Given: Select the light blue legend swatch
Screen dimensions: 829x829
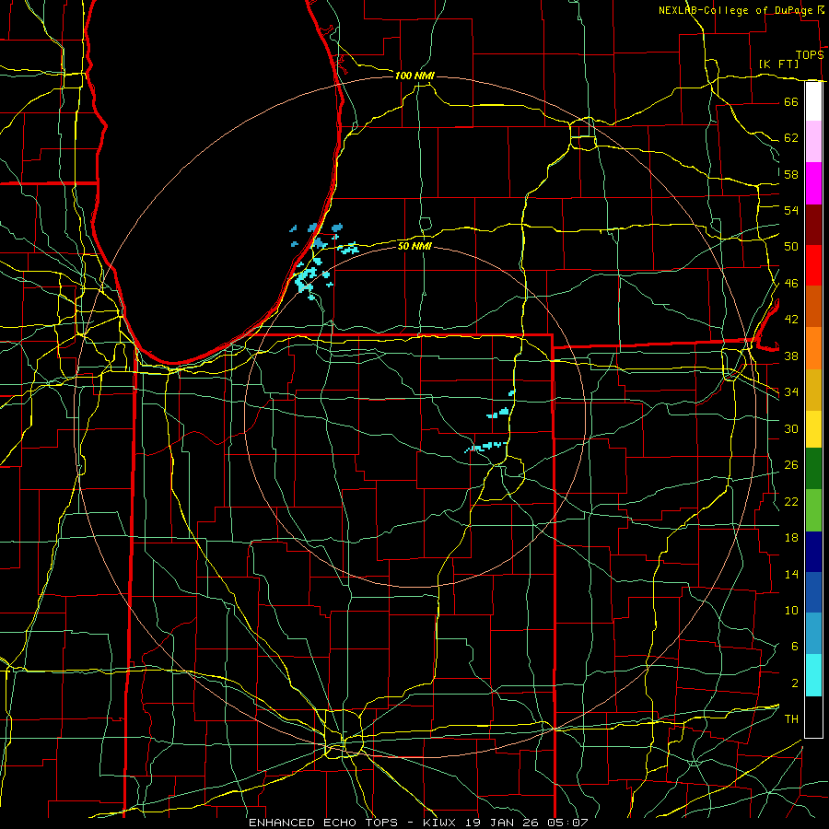Looking at the screenshot, I should tap(813, 634).
